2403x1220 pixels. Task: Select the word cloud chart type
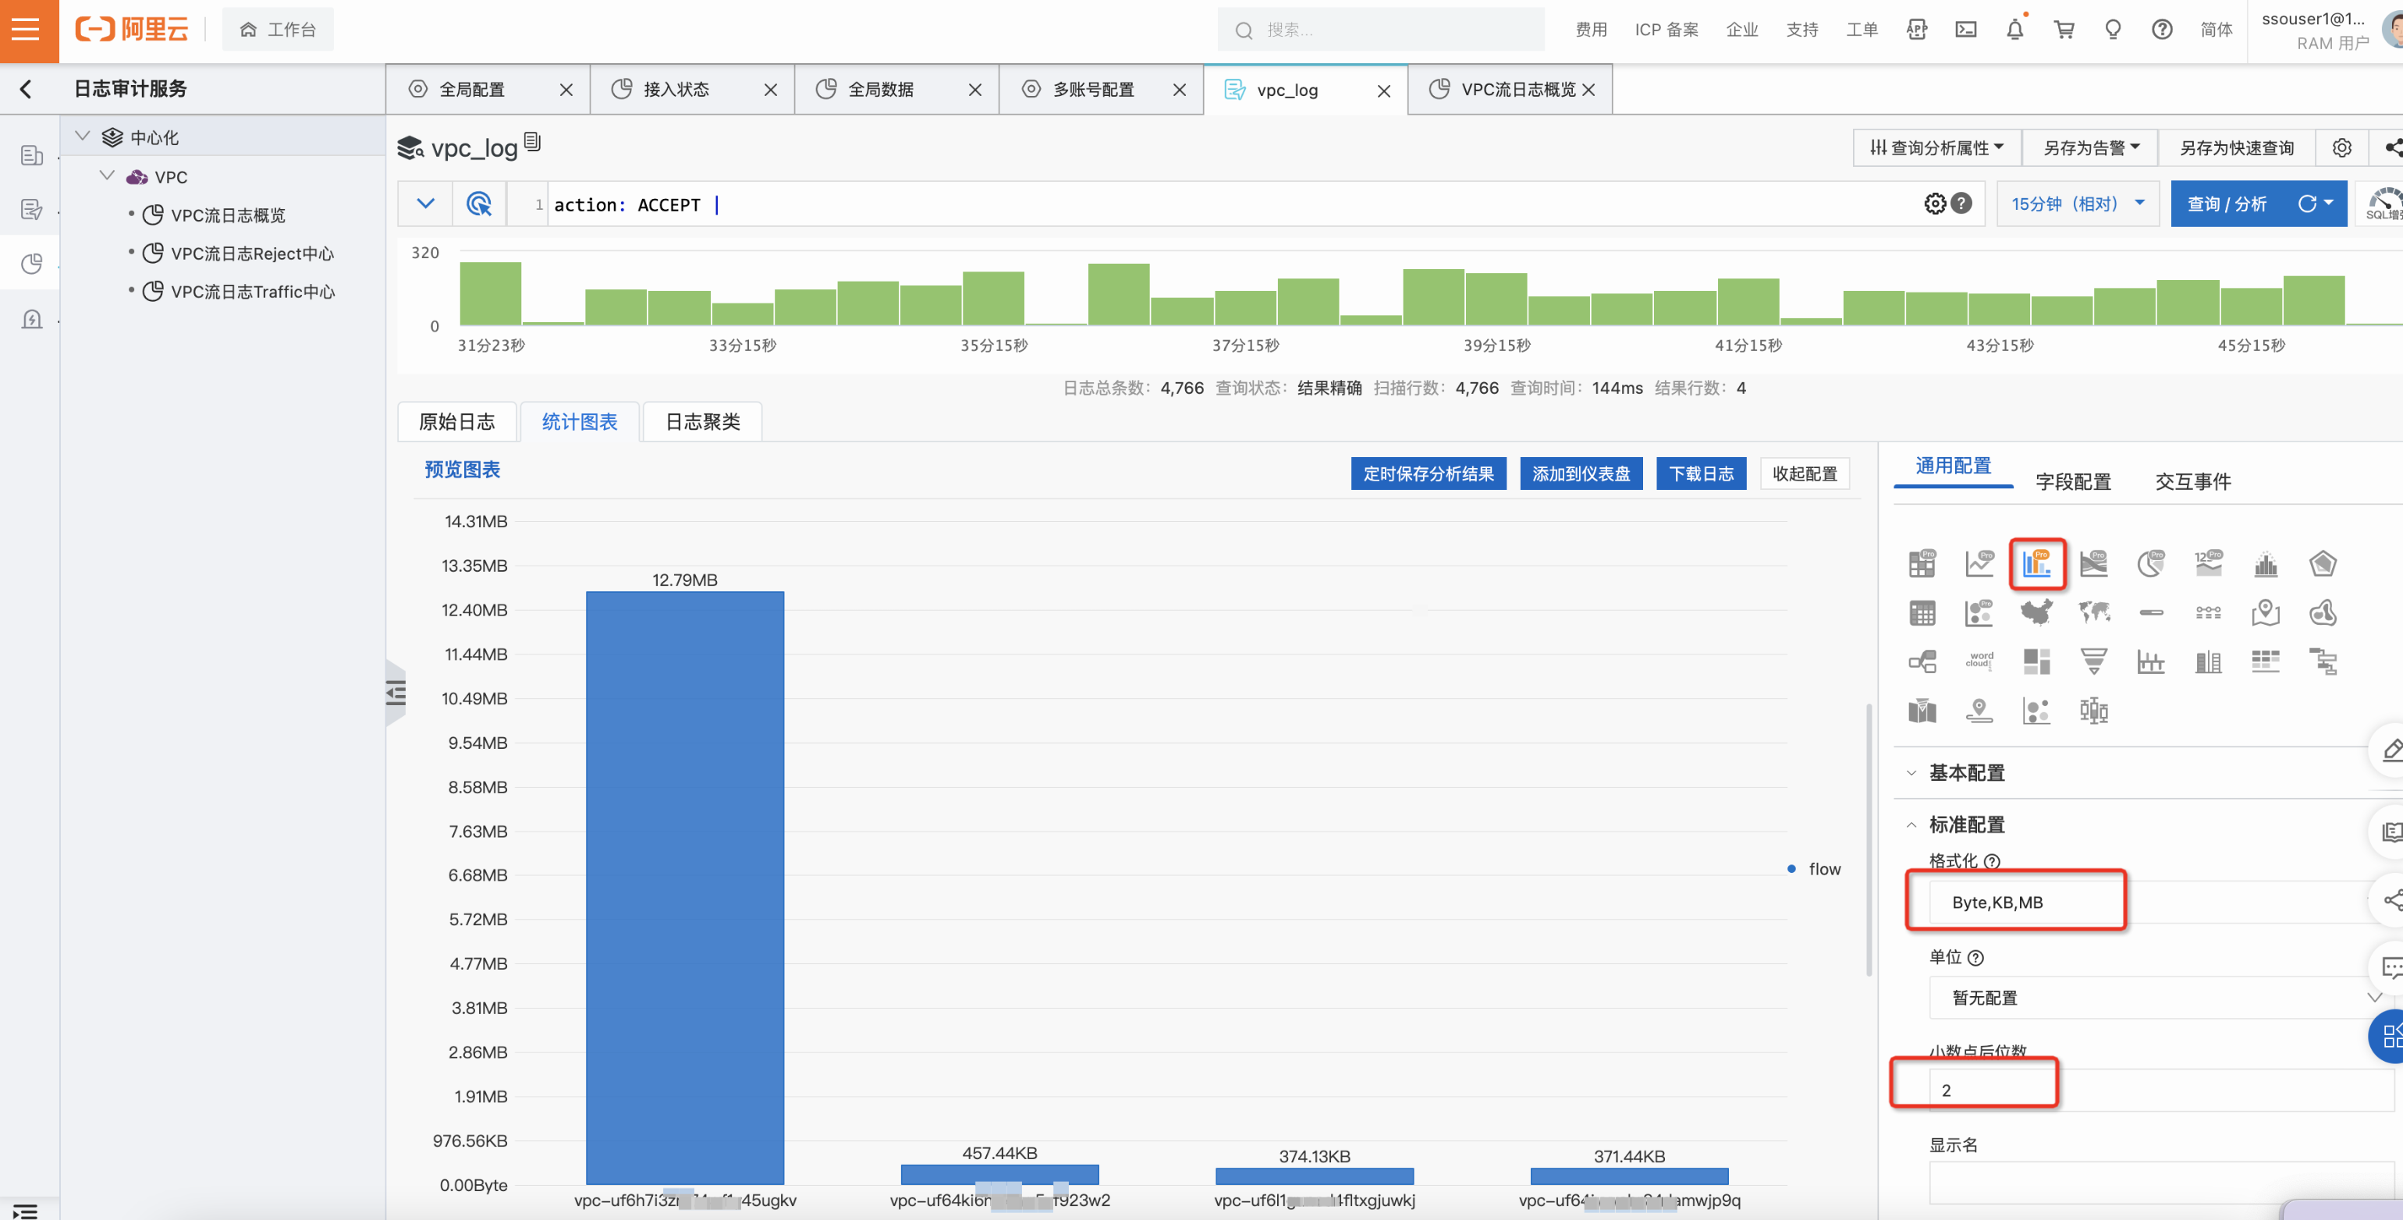[1979, 661]
